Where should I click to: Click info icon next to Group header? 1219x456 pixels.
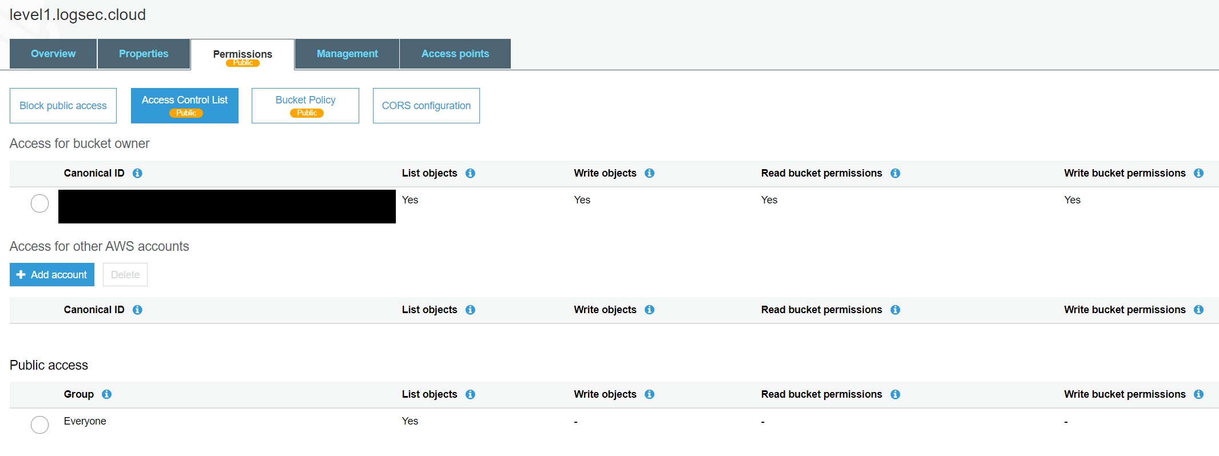pyautogui.click(x=106, y=394)
